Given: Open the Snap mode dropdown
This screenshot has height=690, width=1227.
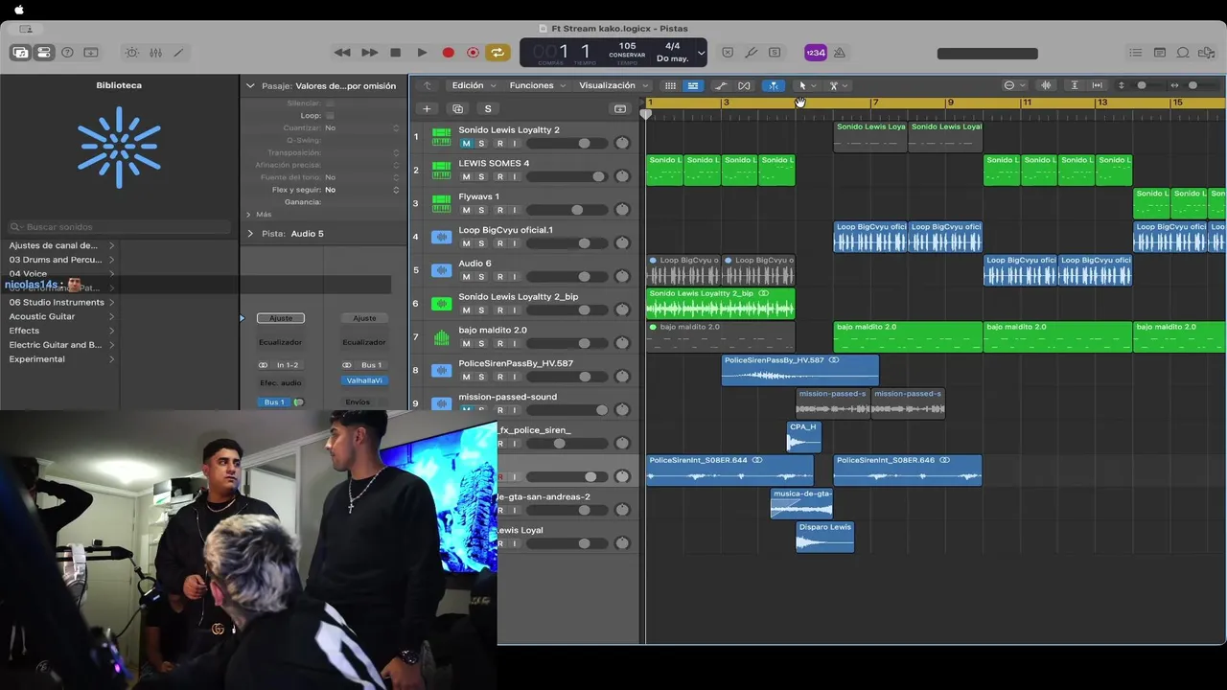Looking at the screenshot, I should coord(1014,85).
